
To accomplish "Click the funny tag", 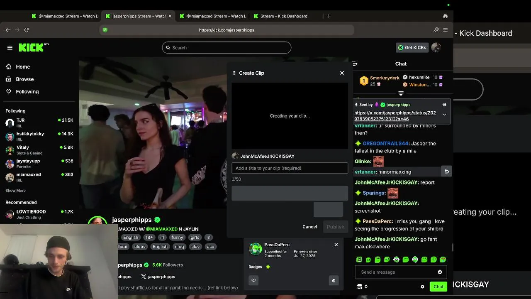I will click(177, 238).
